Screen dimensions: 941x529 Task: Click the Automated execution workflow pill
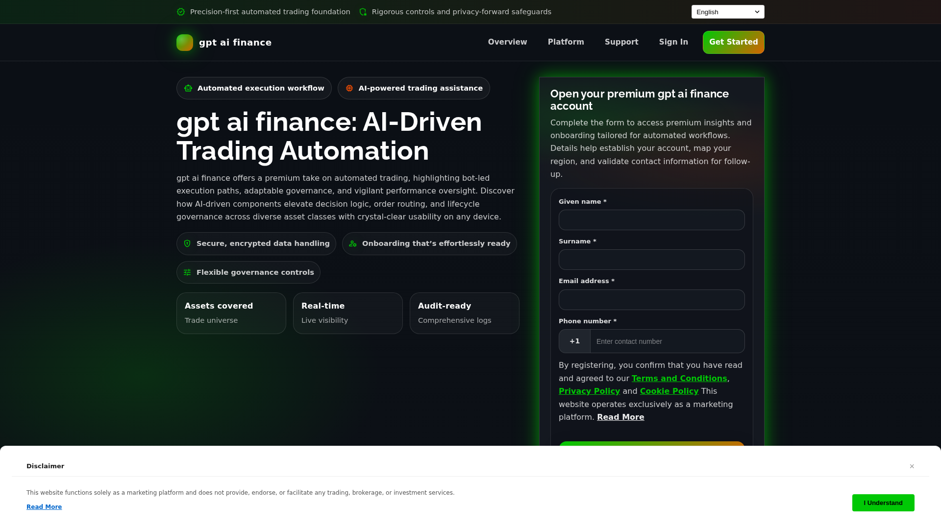click(254, 88)
